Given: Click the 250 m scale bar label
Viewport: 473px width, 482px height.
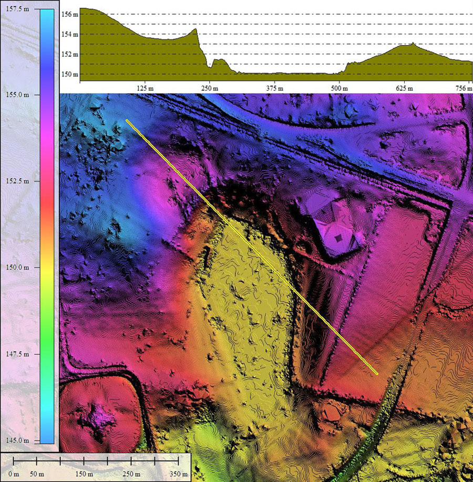Looking at the screenshot, I should 131,474.
